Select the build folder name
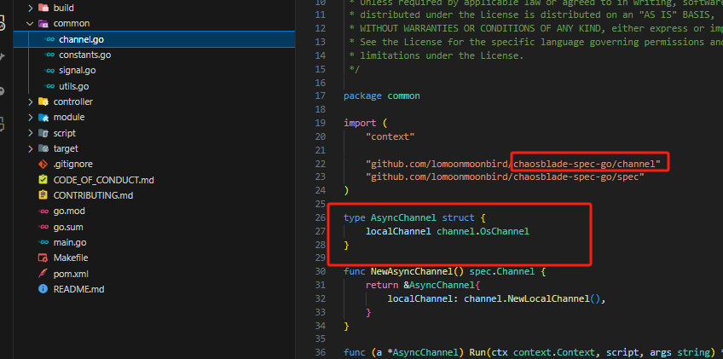The height and width of the screenshot is (359, 723). click(64, 8)
